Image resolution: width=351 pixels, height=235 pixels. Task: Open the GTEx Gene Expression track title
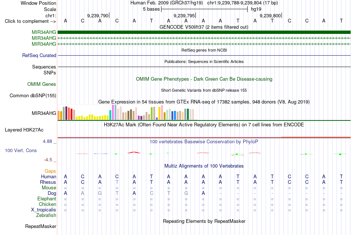pyautogui.click(x=204, y=102)
